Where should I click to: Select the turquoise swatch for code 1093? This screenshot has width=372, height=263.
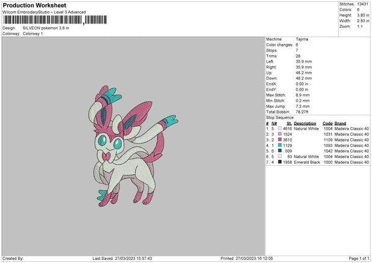point(280,145)
